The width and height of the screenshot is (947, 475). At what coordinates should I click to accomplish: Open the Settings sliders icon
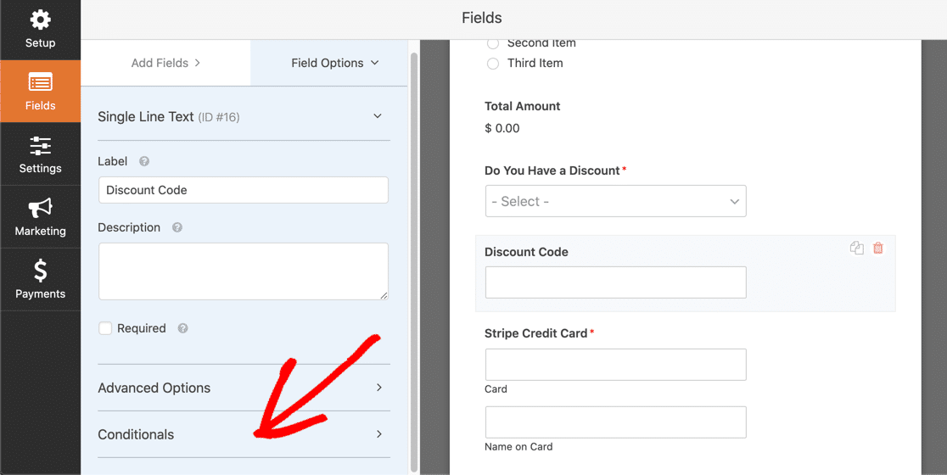(40, 145)
